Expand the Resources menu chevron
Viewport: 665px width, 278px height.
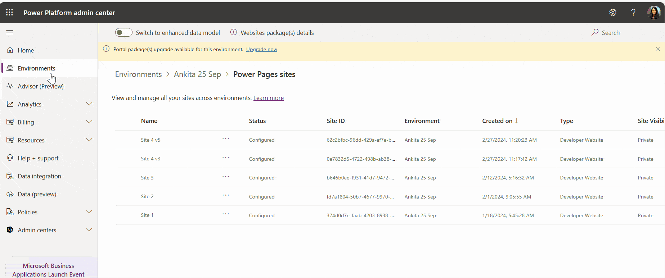(89, 140)
